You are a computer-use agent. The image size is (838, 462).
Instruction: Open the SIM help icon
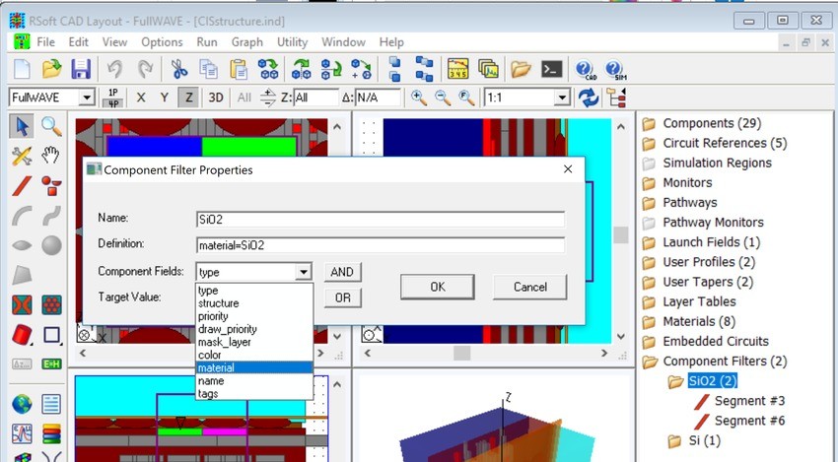point(615,69)
